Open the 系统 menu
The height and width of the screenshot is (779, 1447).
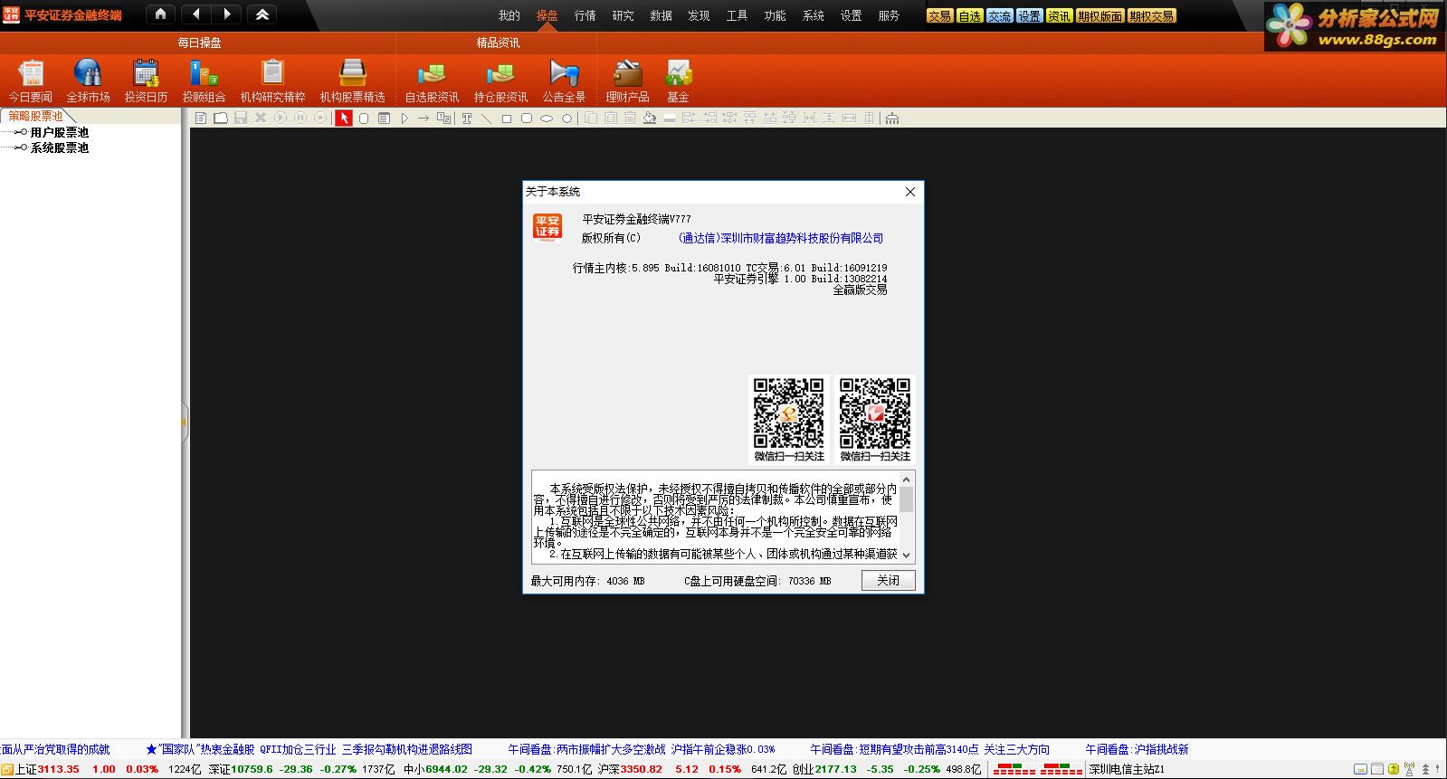814,15
